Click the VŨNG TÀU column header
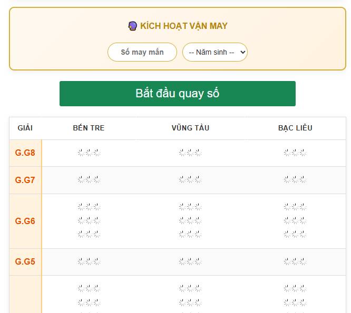Image resolution: width=351 pixels, height=313 pixels. coord(190,128)
